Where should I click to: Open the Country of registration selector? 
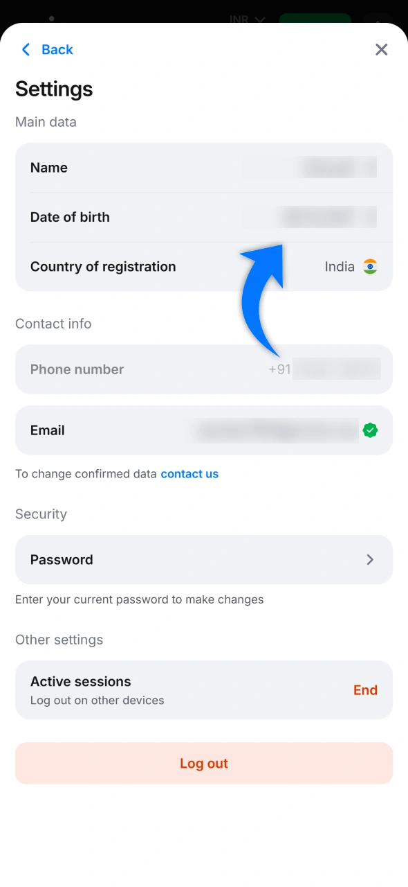[204, 266]
